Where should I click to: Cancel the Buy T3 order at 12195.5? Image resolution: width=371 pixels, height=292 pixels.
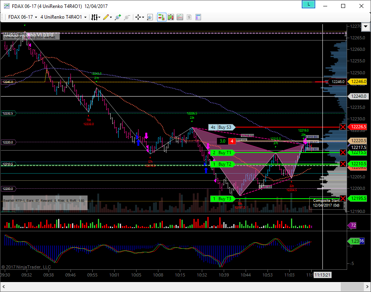point(343,199)
